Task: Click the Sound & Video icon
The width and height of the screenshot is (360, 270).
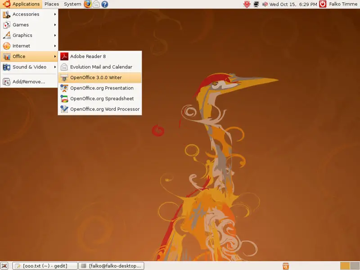Action: (x=7, y=67)
